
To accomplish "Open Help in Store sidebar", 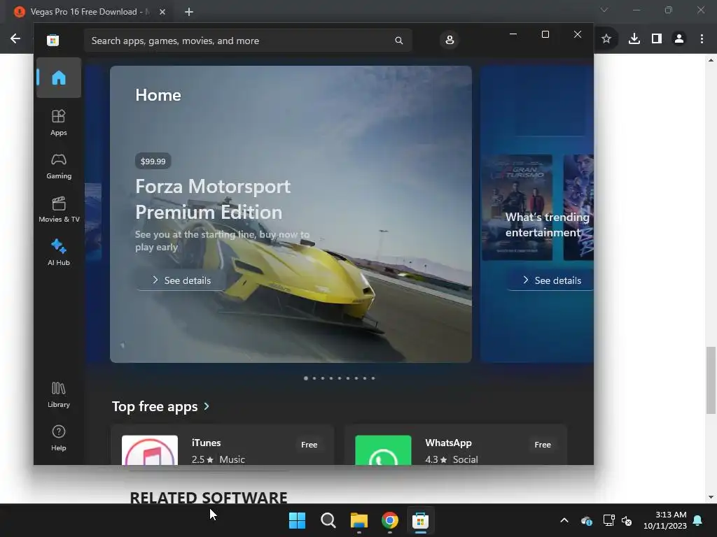I will (x=59, y=438).
